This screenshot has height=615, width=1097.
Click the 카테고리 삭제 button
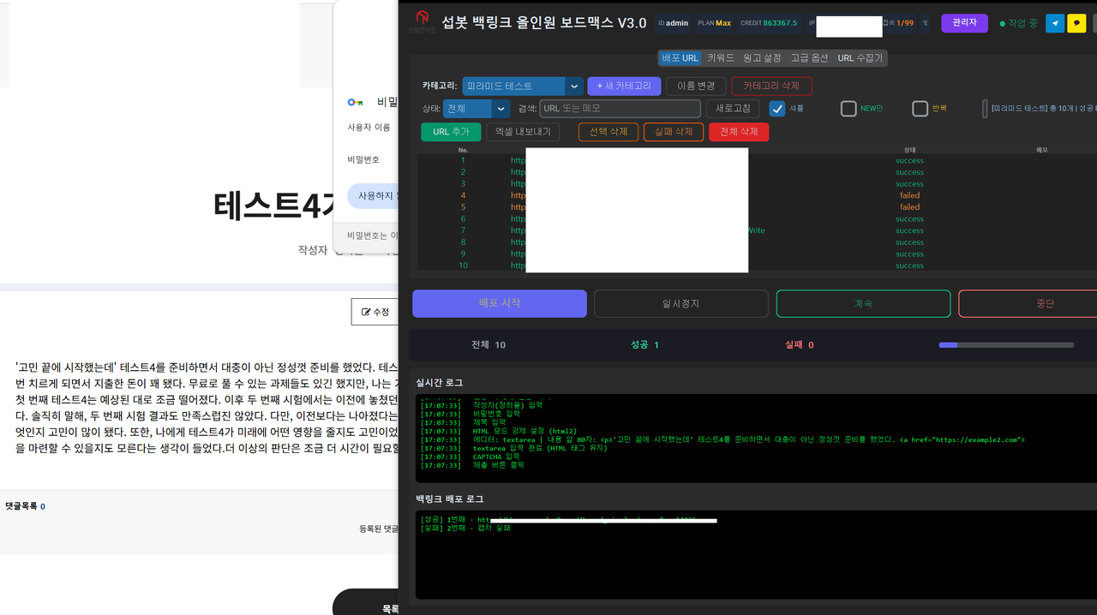771,87
